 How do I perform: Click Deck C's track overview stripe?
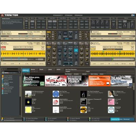(x=23, y=59)
